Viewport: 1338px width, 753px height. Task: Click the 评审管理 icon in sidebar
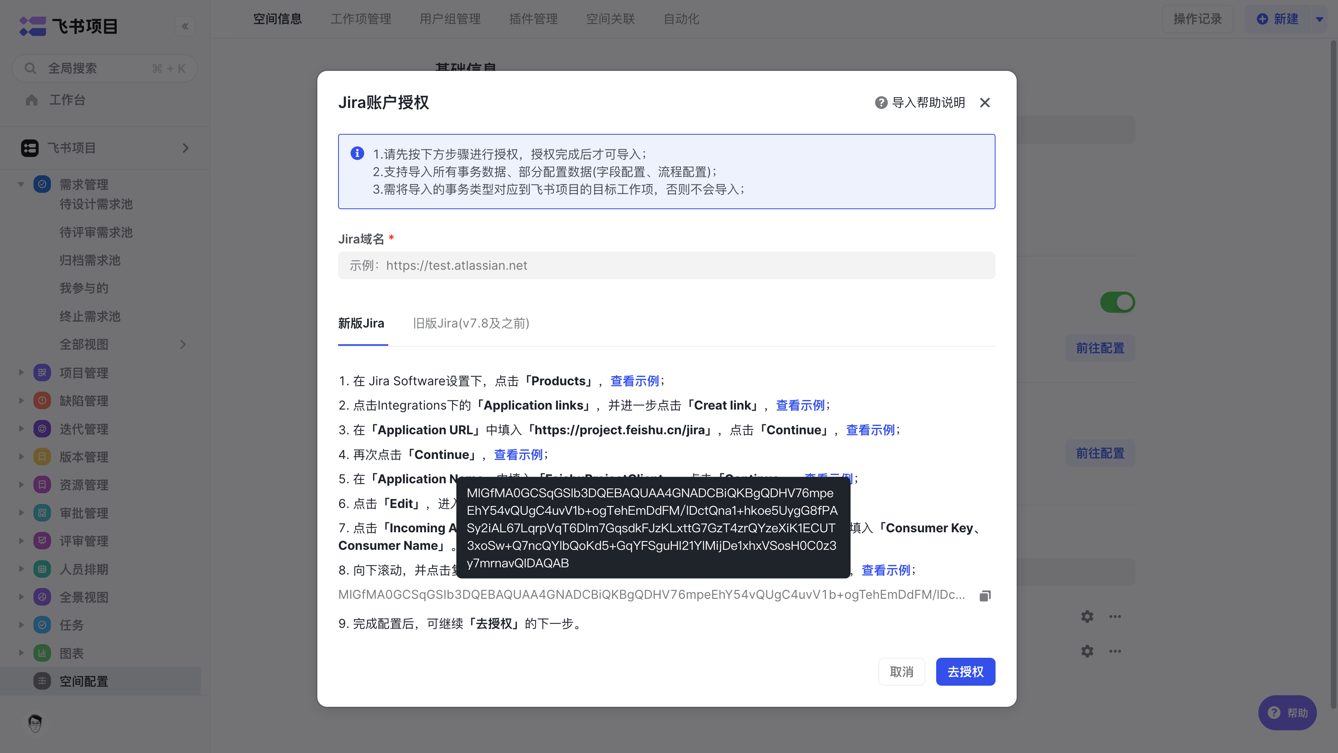(x=42, y=541)
